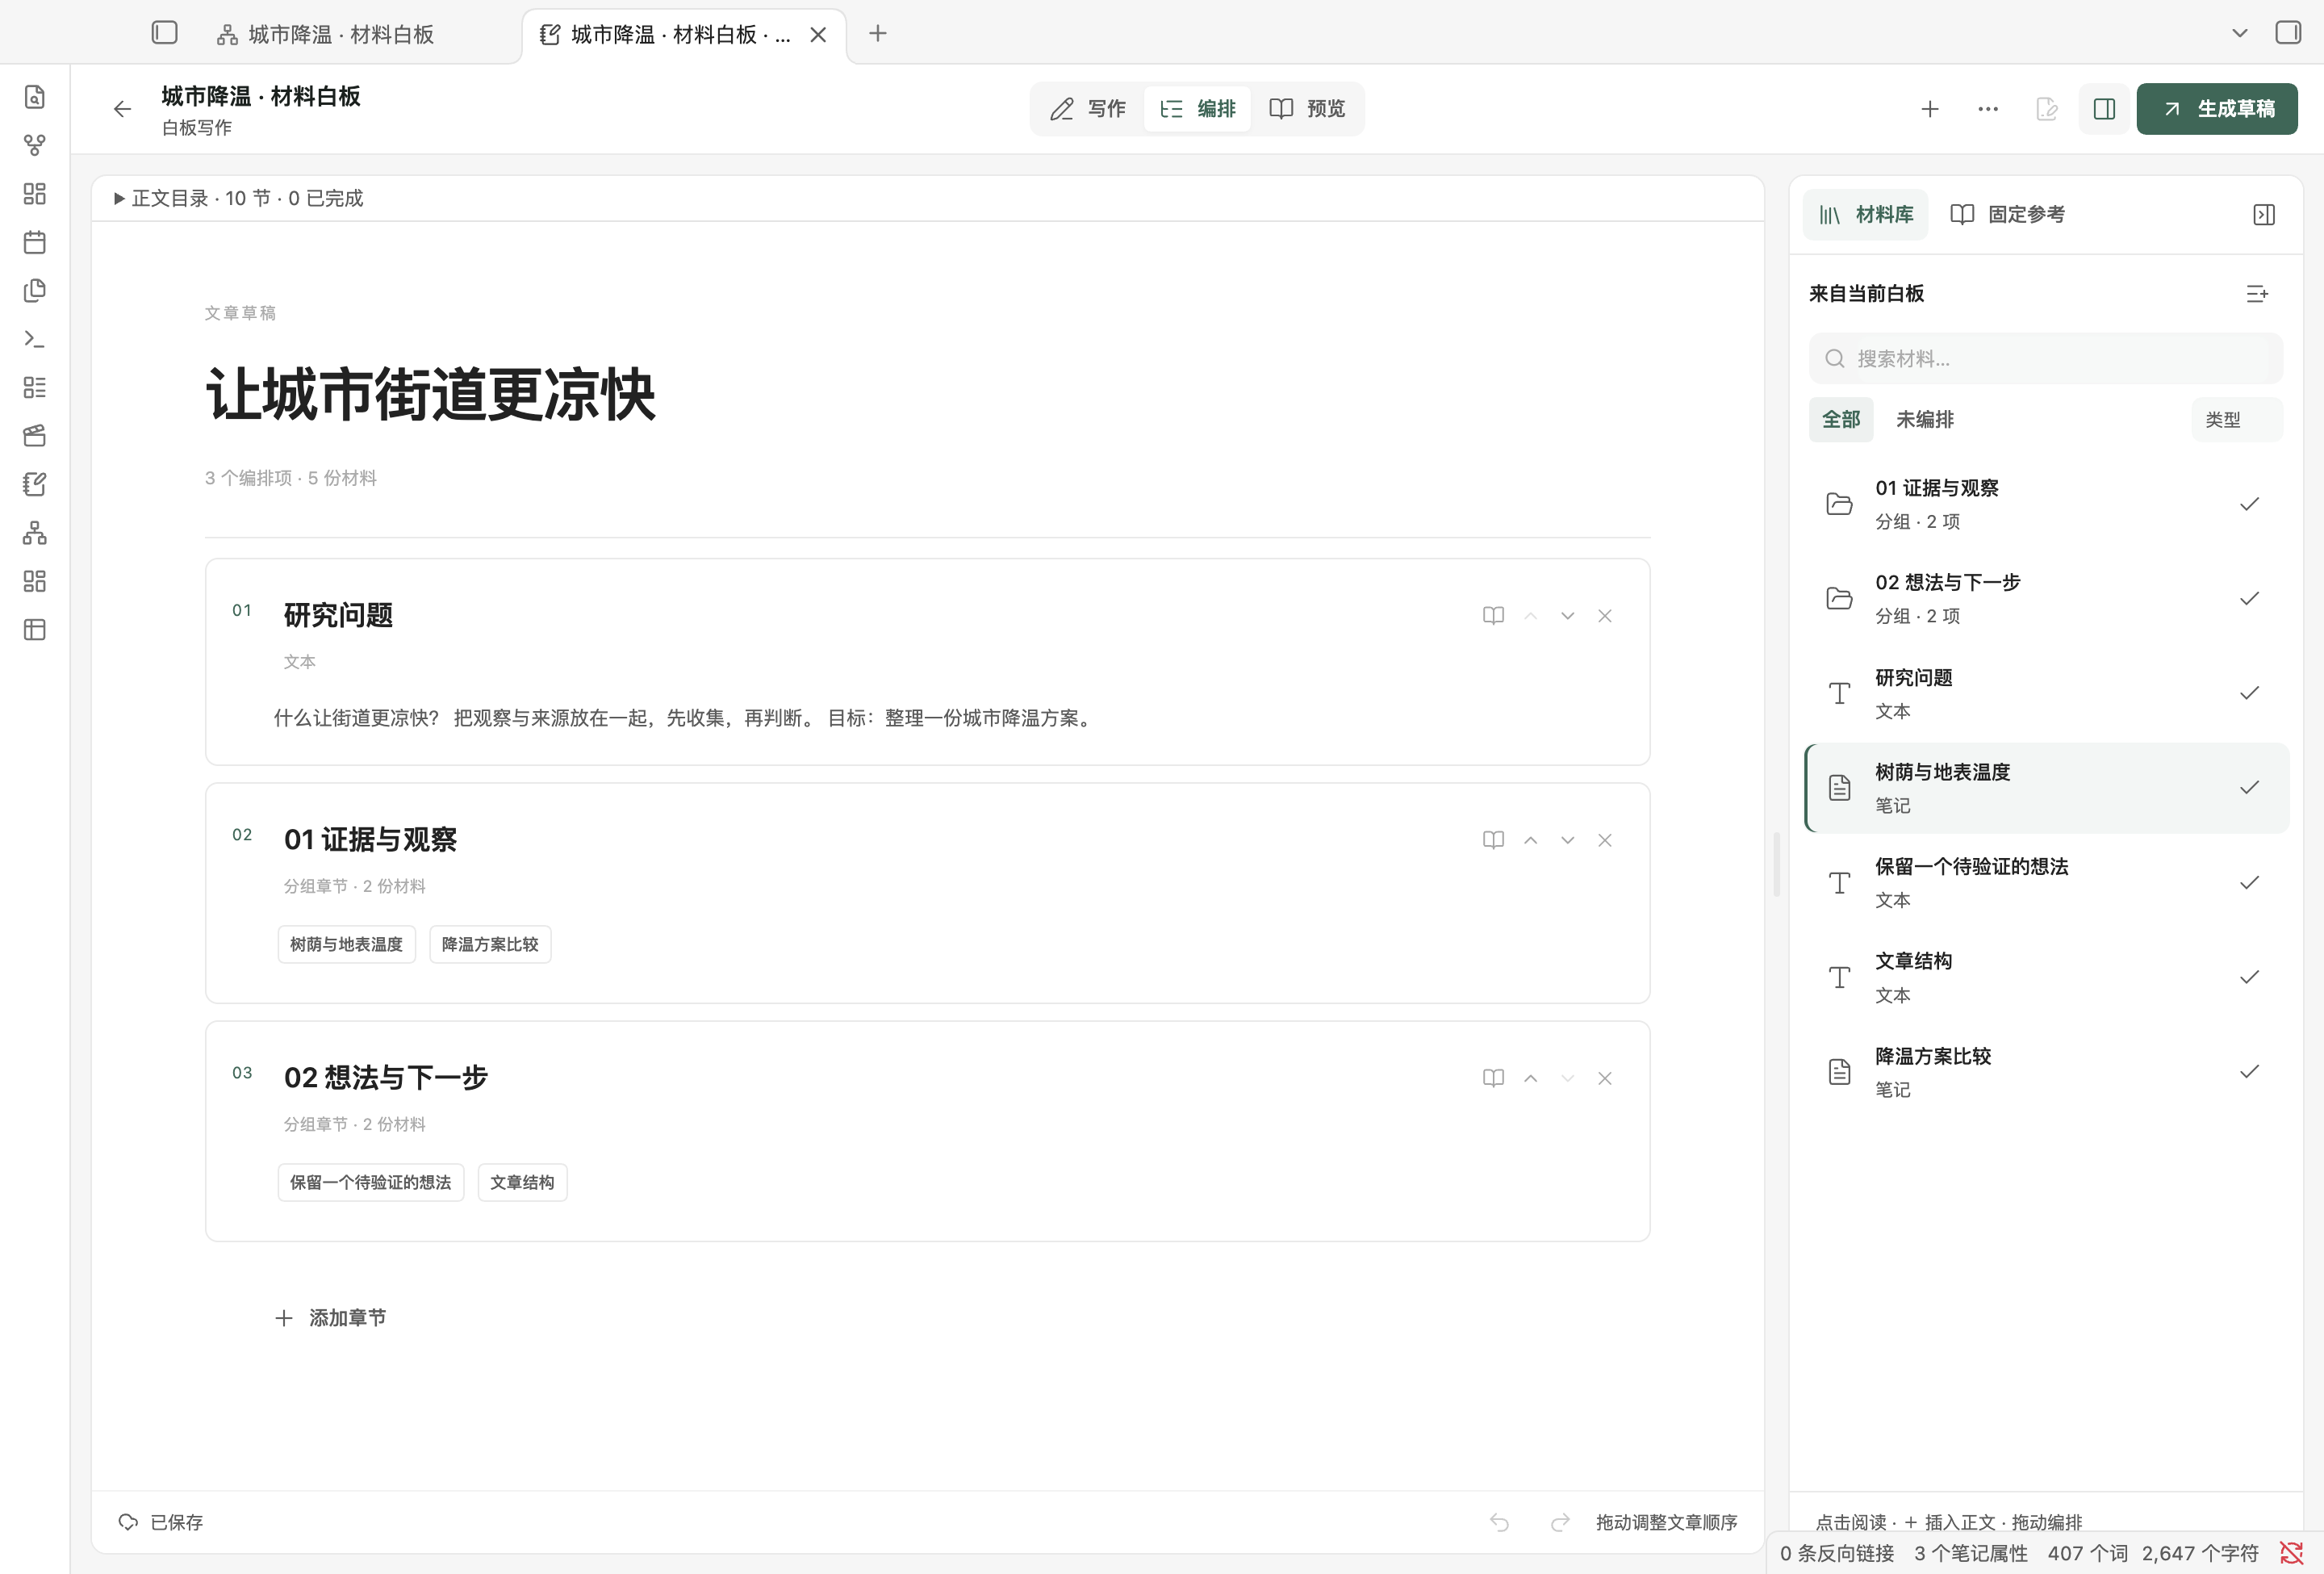This screenshot has height=1574, width=2324.
Task: Click the plus icon in header toolbar
Action: (x=1930, y=109)
